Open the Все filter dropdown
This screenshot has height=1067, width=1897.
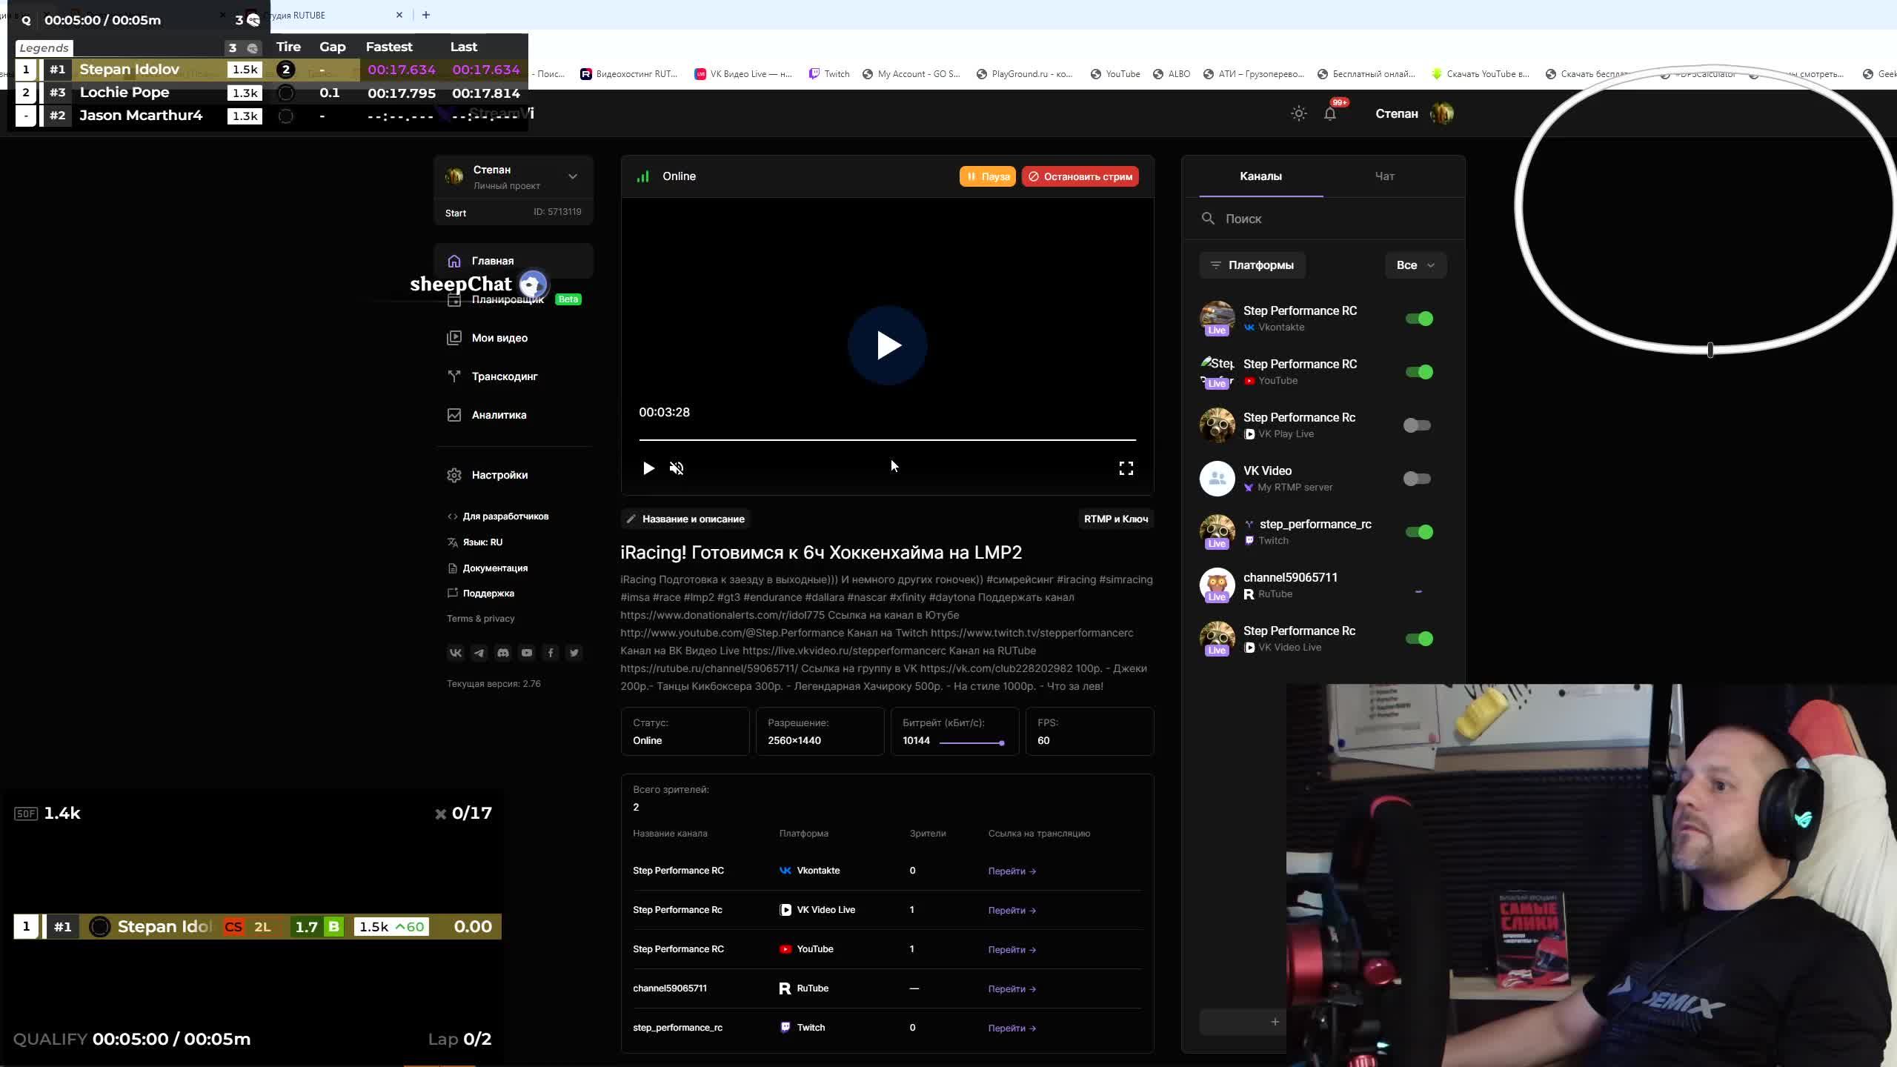(1415, 265)
